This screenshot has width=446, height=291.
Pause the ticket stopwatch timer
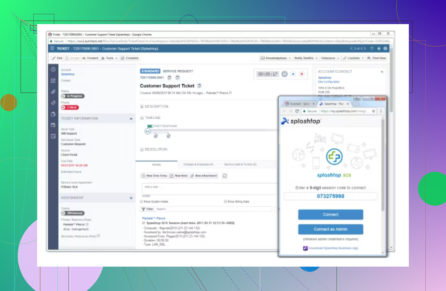(x=285, y=74)
